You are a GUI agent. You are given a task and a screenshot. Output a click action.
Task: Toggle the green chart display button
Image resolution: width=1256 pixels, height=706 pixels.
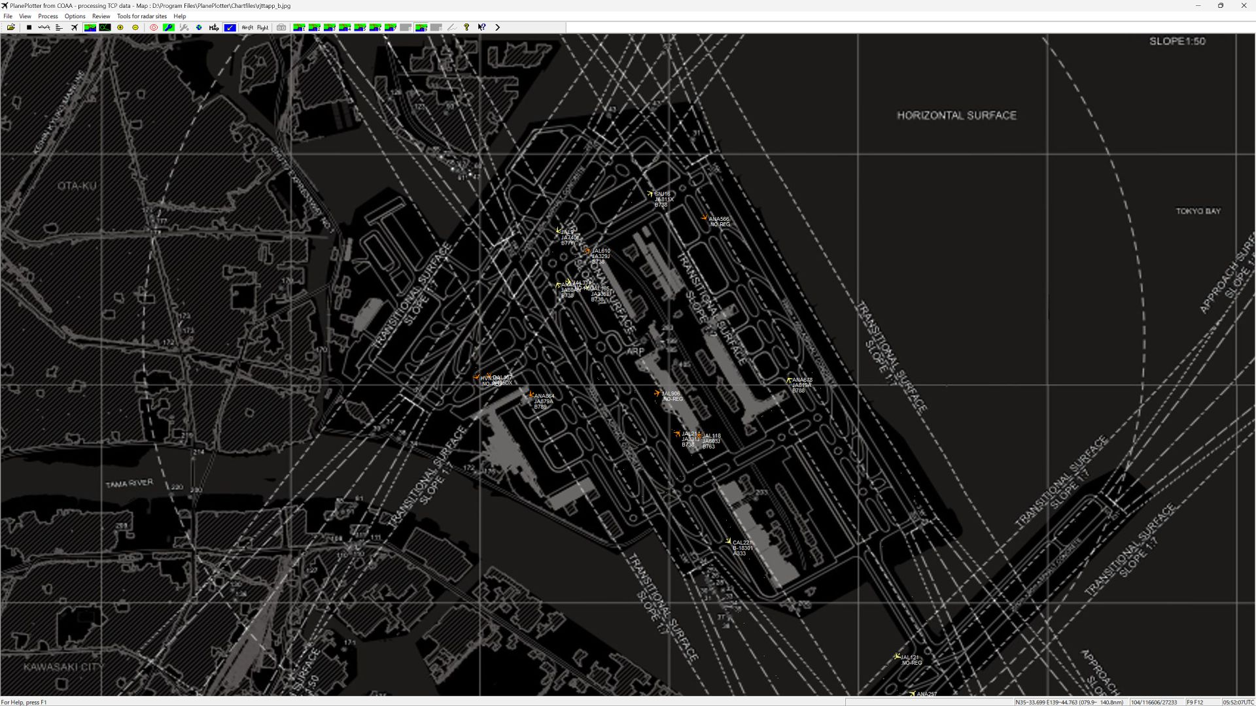[x=90, y=27]
